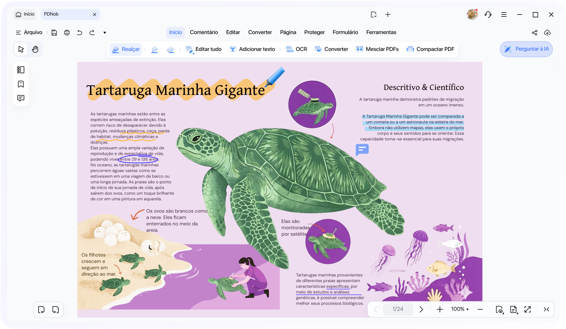
Task: Click the page view eye mode icon
Action: (499, 309)
